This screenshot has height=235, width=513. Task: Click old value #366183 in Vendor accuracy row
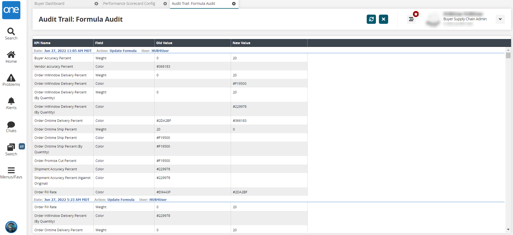[x=163, y=67]
